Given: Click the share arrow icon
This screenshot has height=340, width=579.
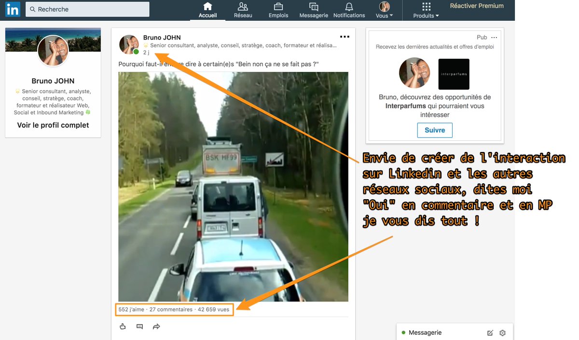Looking at the screenshot, I should click(156, 326).
